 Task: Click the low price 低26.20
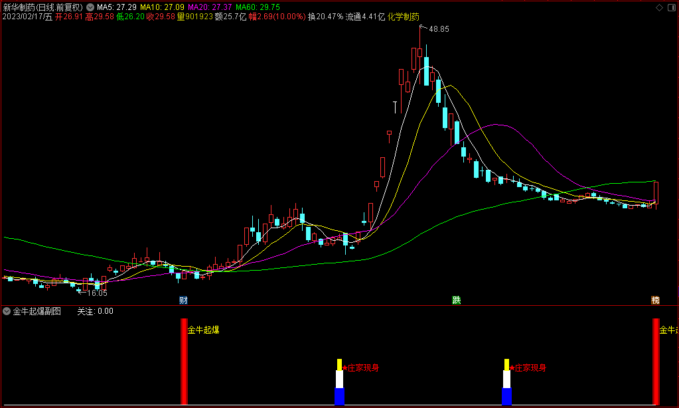(x=130, y=17)
